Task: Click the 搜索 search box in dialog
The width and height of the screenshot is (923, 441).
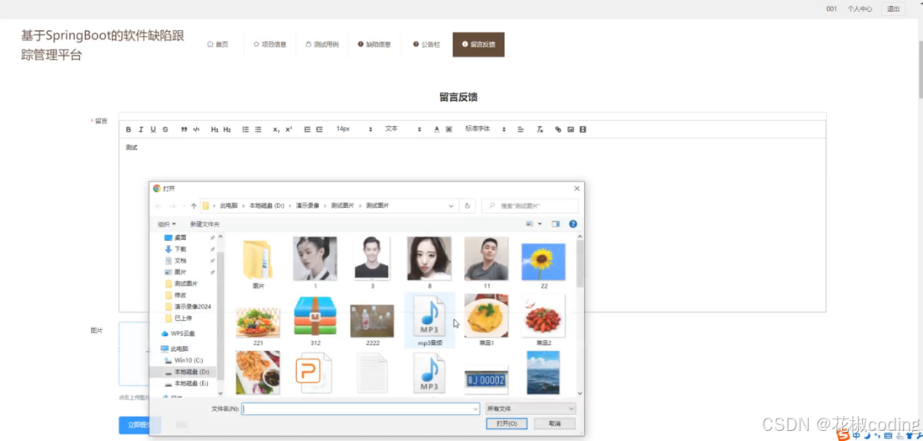Action: point(530,206)
